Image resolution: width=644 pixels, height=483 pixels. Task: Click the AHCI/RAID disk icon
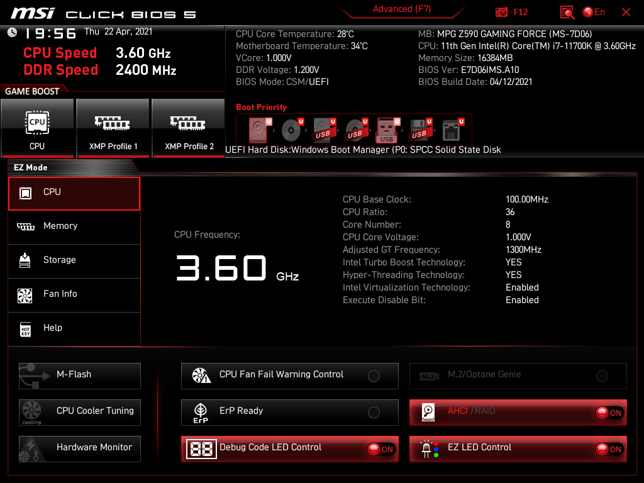click(428, 412)
